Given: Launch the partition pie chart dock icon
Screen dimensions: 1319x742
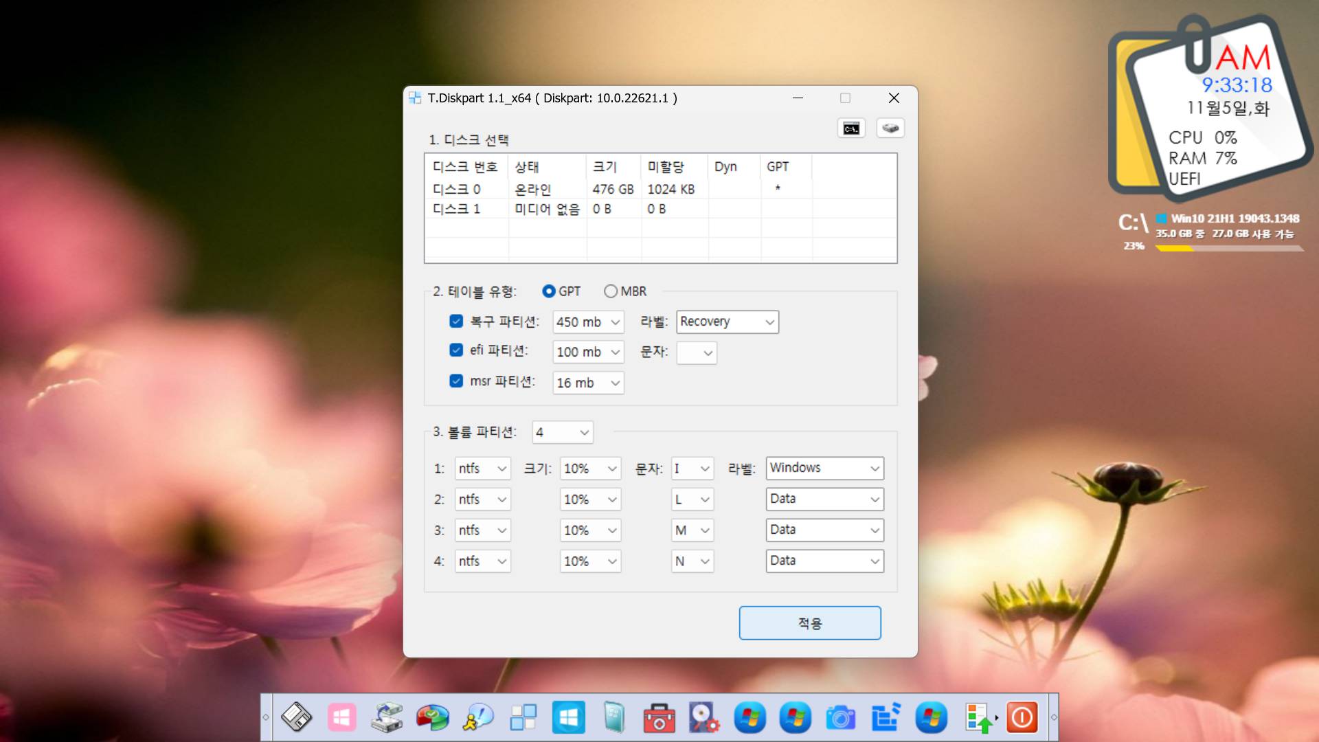Looking at the screenshot, I should point(432,717).
